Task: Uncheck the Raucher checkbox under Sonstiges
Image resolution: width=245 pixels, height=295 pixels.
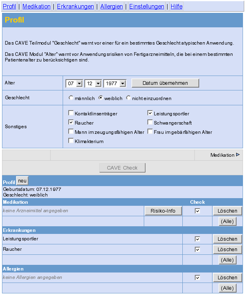Action: (71, 122)
